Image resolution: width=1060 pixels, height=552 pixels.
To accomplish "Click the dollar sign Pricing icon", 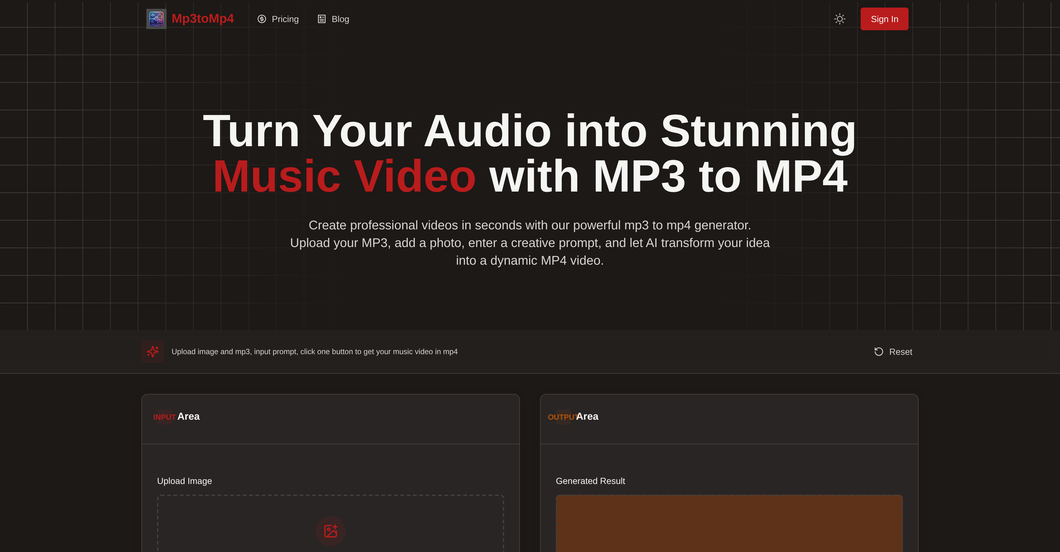I will [262, 19].
